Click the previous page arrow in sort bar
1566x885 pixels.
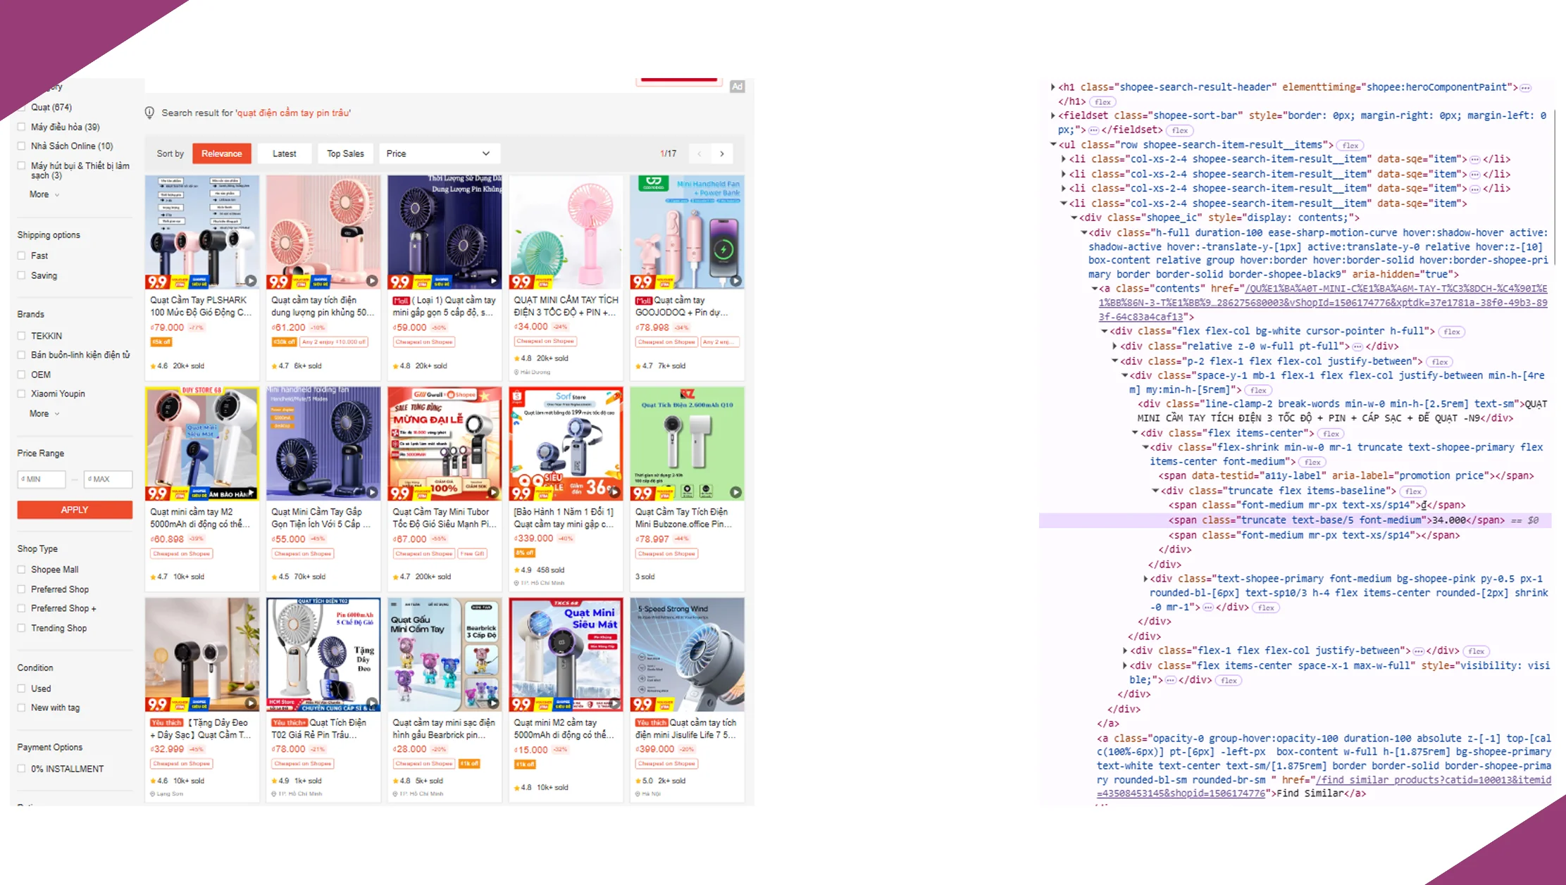click(x=699, y=153)
